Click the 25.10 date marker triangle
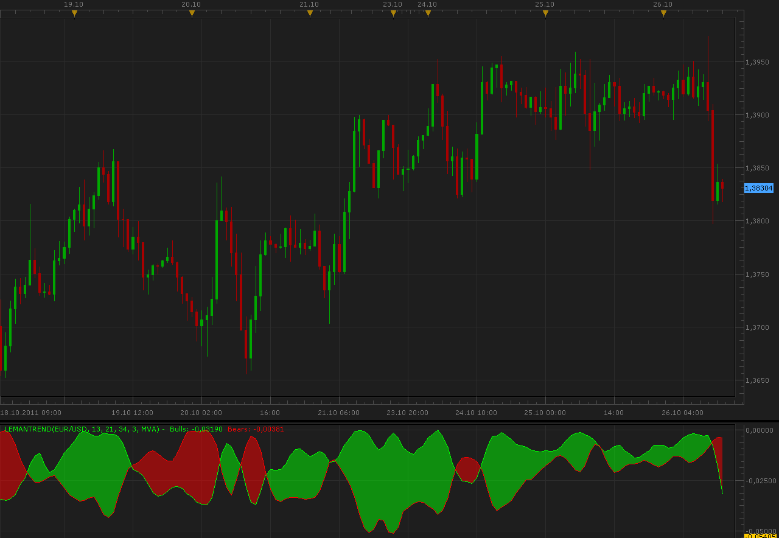This screenshot has height=538, width=779. (545, 13)
